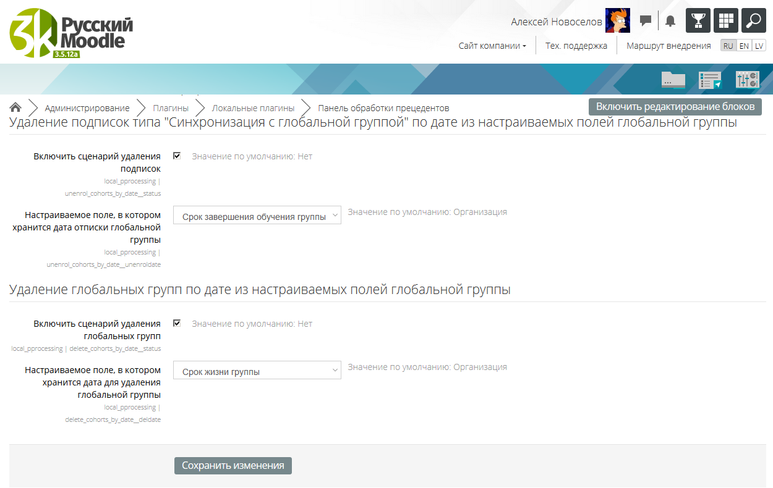The height and width of the screenshot is (488, 773).
Task: Open 'Срок завершения обучения группы' dropdown
Action: 257,216
